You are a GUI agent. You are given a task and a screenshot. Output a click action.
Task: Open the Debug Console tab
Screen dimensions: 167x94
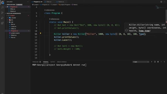[x=62, y=62]
